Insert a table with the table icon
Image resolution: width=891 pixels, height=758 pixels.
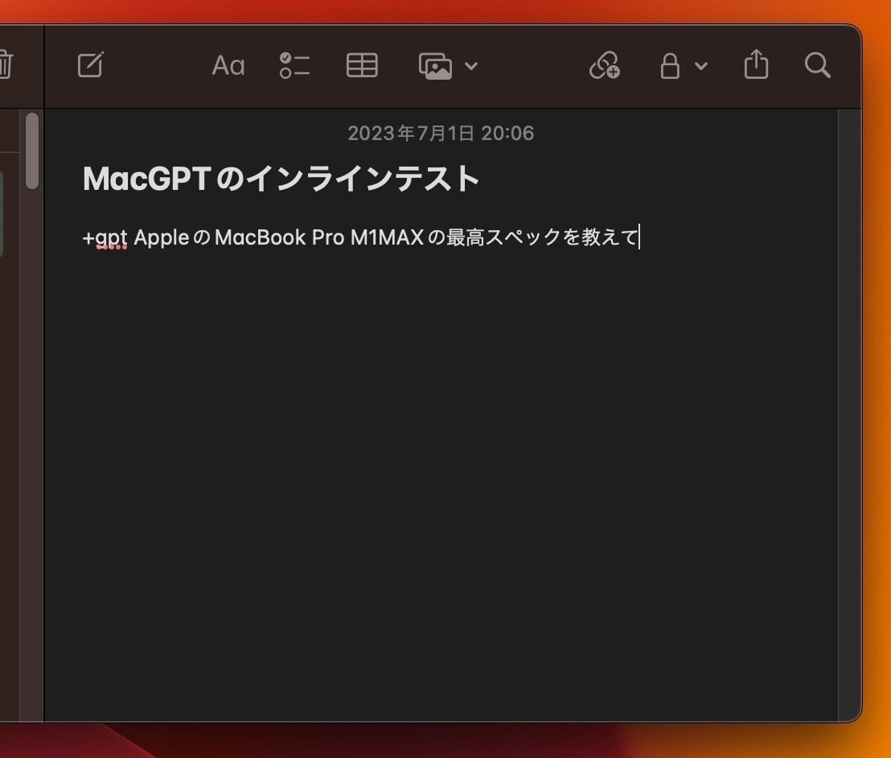pos(362,65)
